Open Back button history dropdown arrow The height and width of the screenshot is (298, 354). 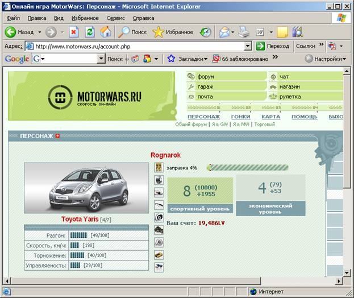[x=40, y=32]
